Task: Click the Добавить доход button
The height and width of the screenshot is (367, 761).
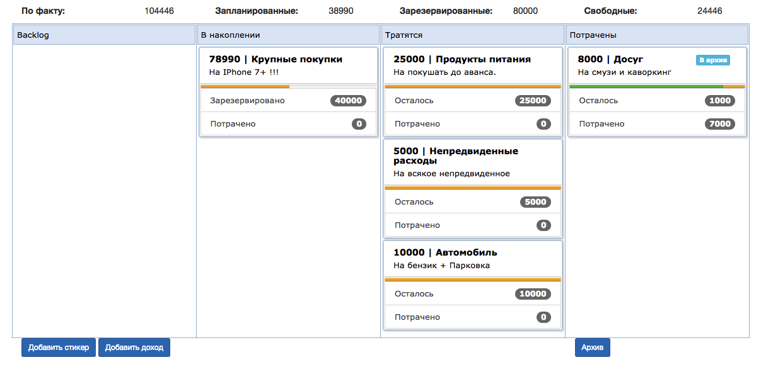Action: pyautogui.click(x=134, y=347)
